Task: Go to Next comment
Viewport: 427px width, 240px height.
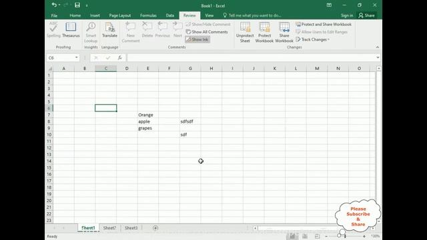Action: coord(177,29)
